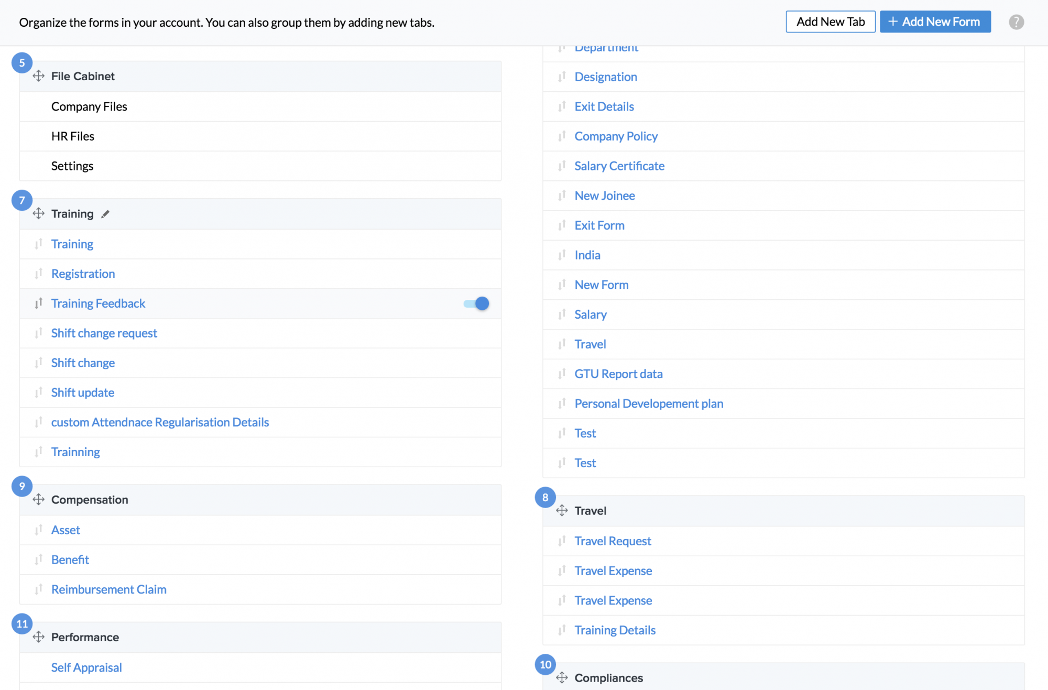The width and height of the screenshot is (1048, 690).
Task: Click the Add New Form button
Action: coord(935,22)
